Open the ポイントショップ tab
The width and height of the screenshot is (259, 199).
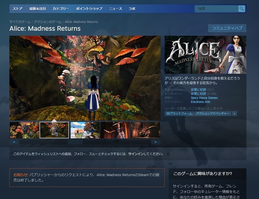tap(89, 8)
